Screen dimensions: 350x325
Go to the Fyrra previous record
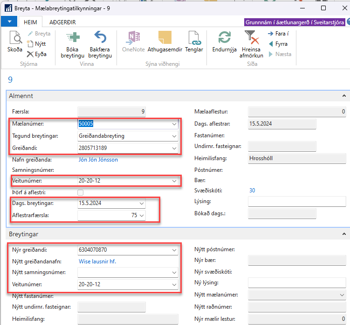278,44
